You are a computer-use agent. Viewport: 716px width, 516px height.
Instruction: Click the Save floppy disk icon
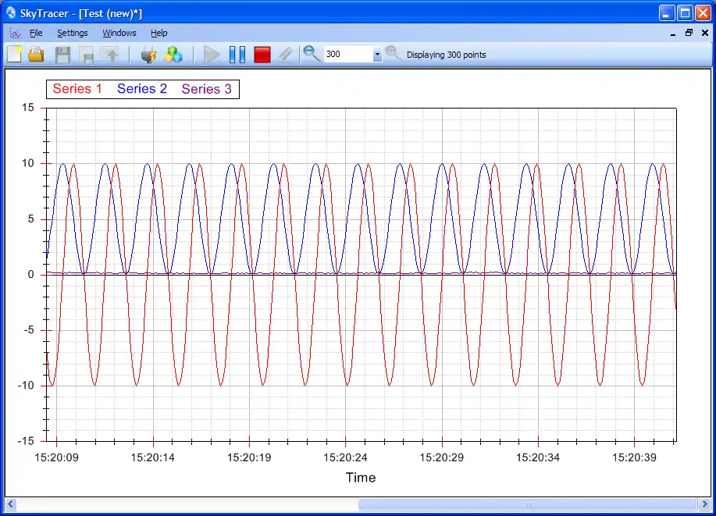[x=63, y=55]
